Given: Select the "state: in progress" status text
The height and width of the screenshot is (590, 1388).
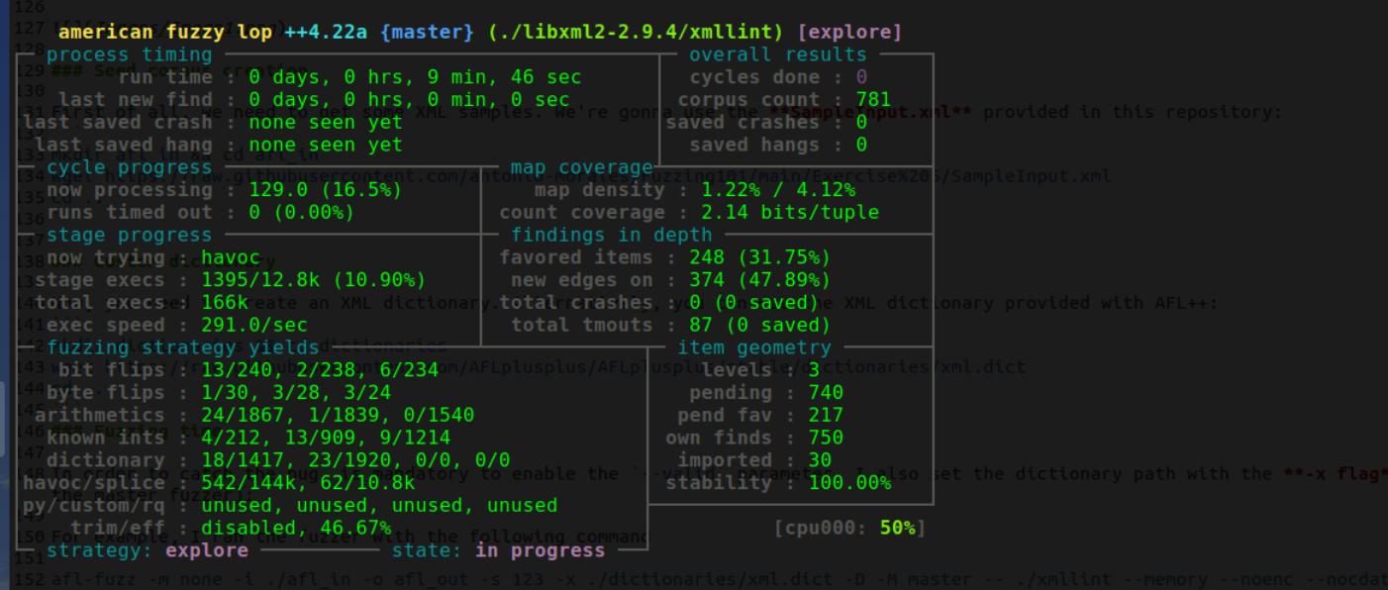Looking at the screenshot, I should click(x=473, y=550).
